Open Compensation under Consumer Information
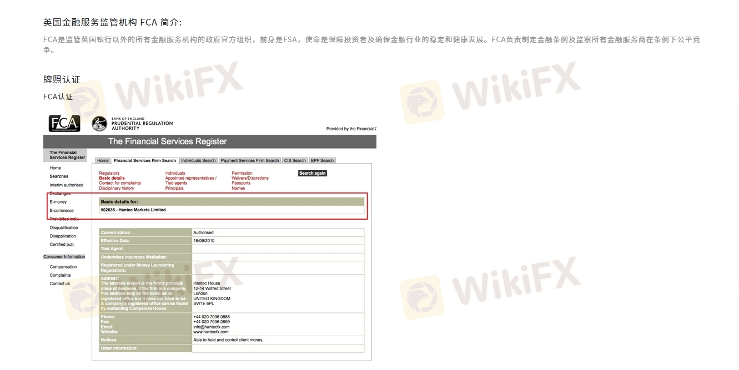The width and height of the screenshot is (739, 370). 63,267
